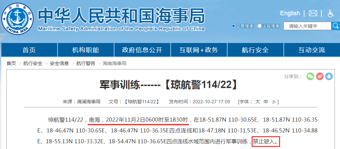The height and width of the screenshot is (149, 340).
Task: Set font size to 大 (large)
Action: pos(257,102)
